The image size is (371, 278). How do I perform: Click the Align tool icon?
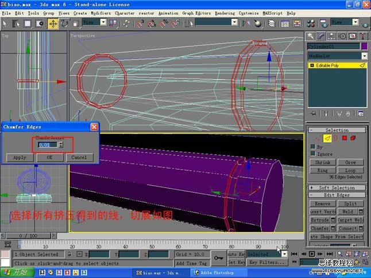[x=257, y=24]
